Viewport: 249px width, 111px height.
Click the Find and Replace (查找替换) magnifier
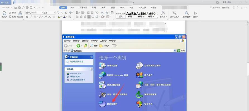coord(187,13)
